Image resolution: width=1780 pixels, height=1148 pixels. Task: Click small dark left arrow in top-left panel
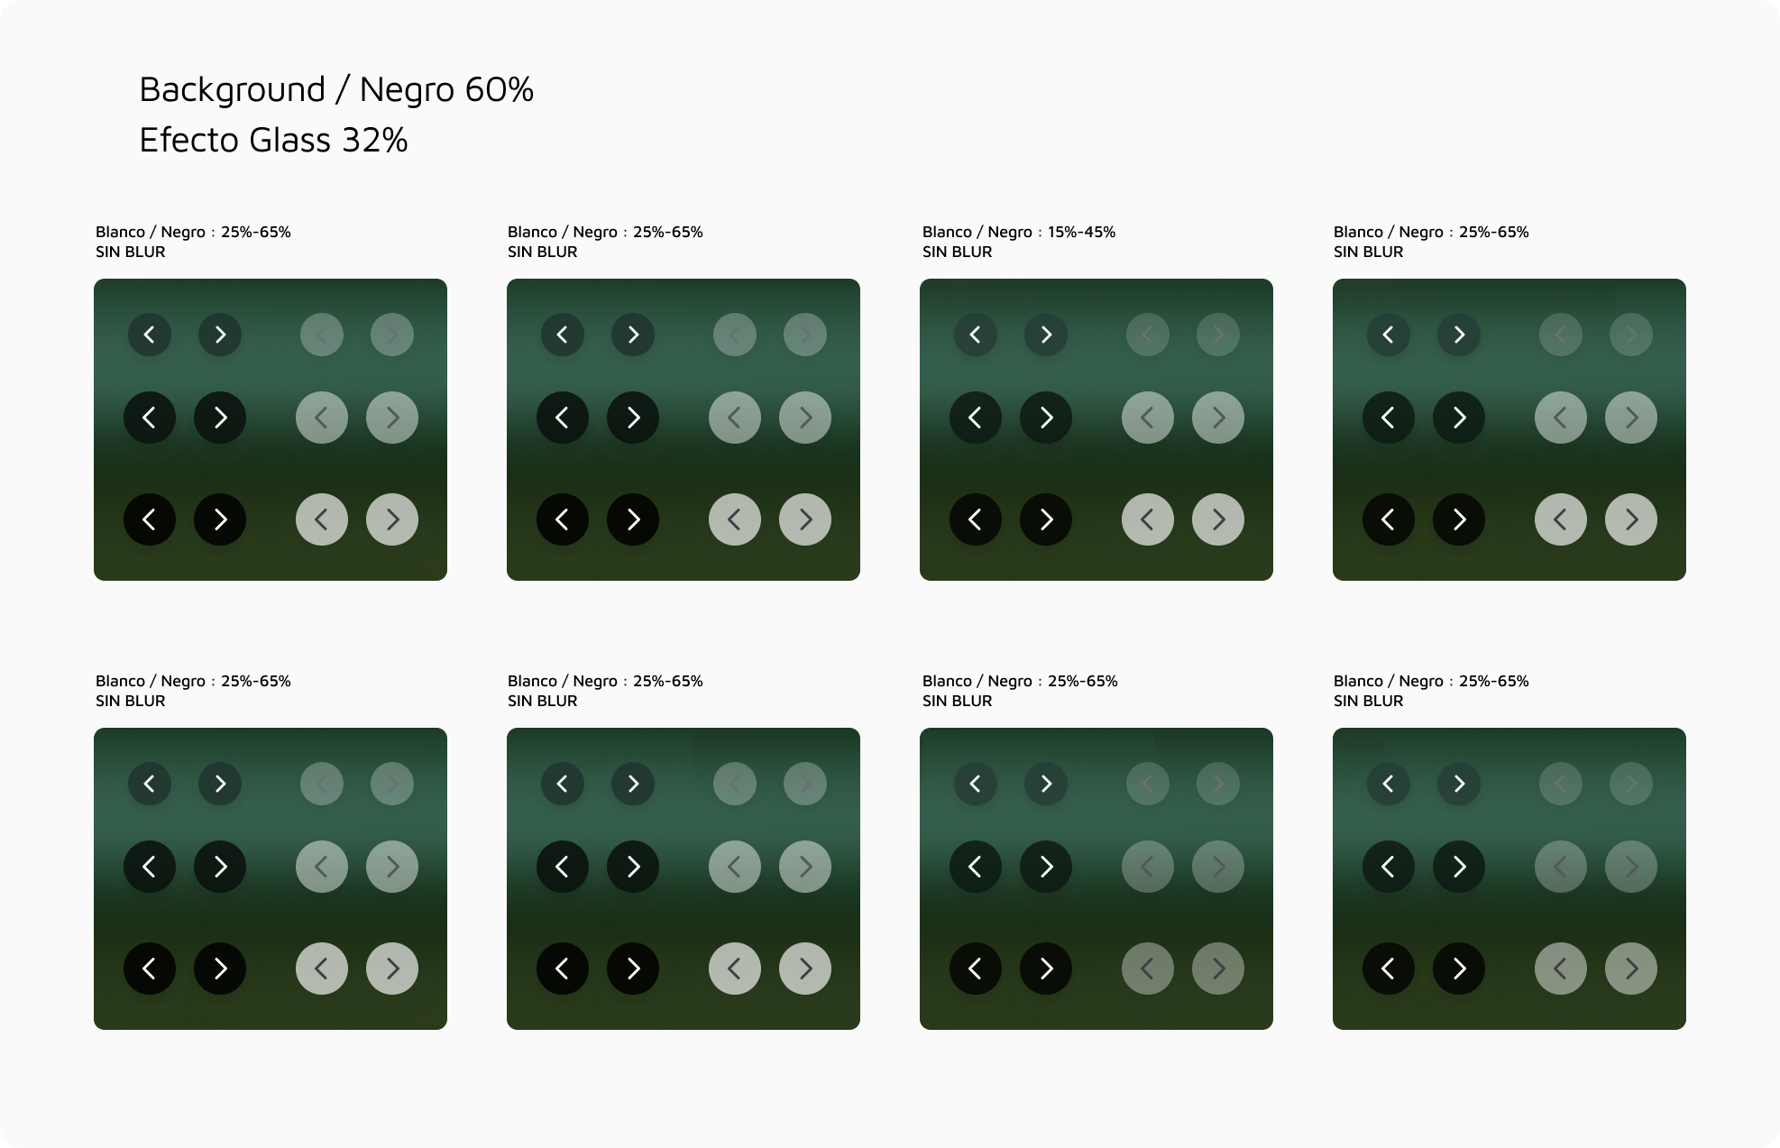tap(150, 335)
